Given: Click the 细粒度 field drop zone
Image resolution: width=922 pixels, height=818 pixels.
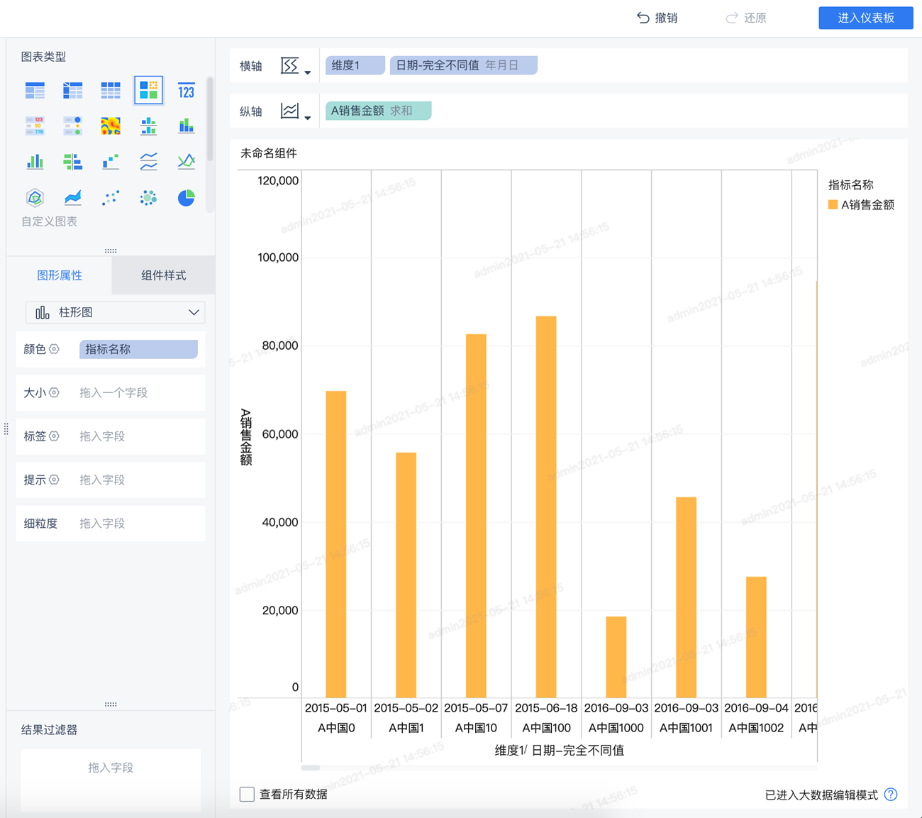Looking at the screenshot, I should pos(139,524).
